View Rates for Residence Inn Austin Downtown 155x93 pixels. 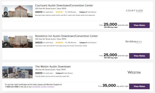click(139, 56)
